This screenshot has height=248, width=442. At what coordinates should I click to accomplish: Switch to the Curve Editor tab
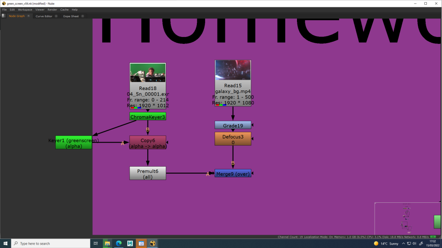tap(44, 16)
